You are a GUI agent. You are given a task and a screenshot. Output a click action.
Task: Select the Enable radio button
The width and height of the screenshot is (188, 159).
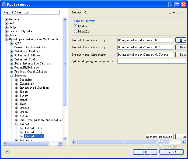click(x=75, y=26)
